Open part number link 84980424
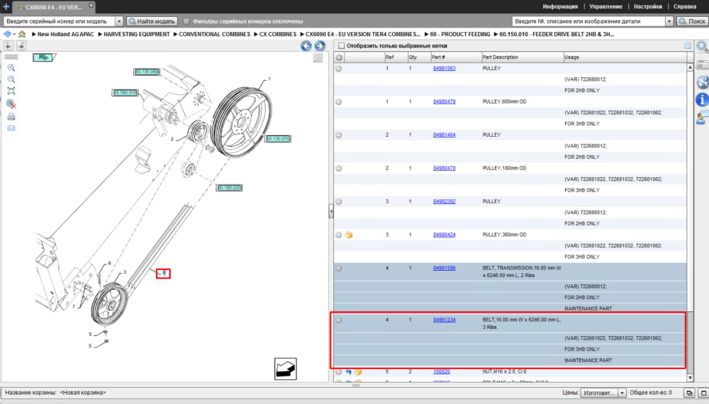Viewport: 709px width, 404px height. (444, 235)
